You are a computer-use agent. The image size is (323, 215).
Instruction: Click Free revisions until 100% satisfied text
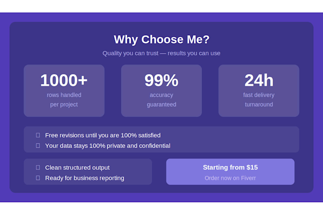pos(103,135)
